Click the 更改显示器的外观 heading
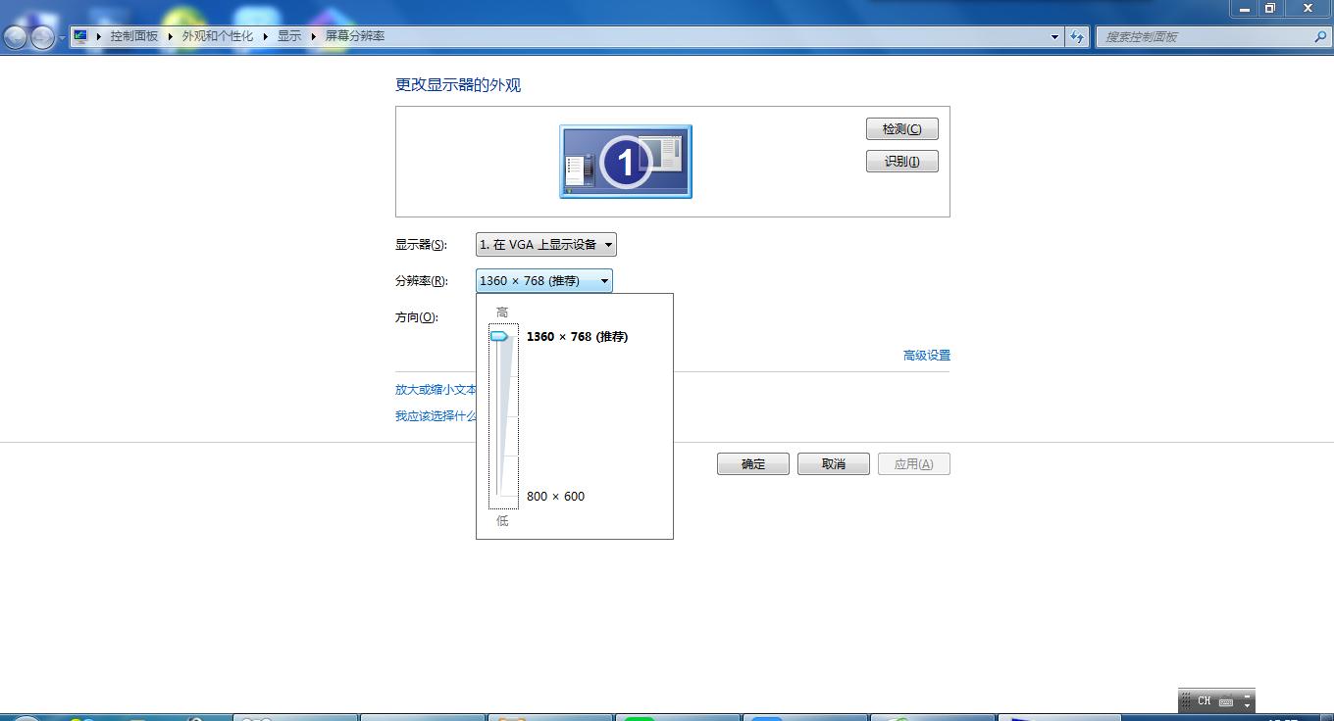Viewport: 1334px width, 721px height. tap(458, 85)
